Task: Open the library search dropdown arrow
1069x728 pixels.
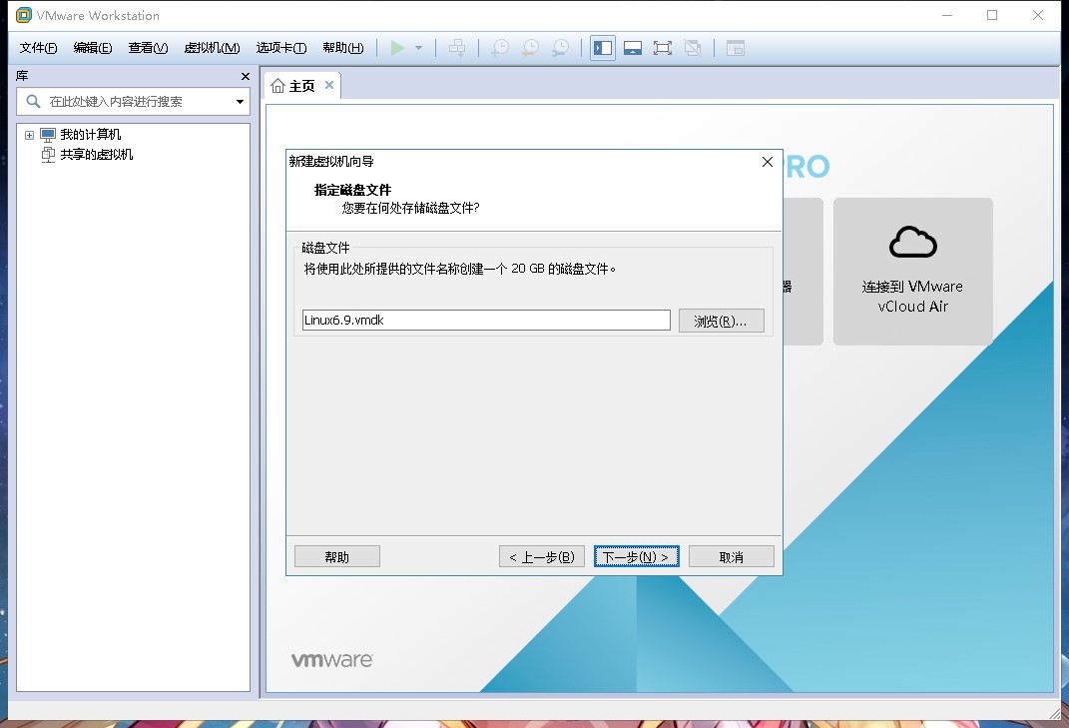Action: [240, 102]
